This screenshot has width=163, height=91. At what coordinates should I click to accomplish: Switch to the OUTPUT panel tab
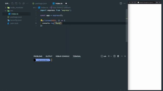click(49, 56)
